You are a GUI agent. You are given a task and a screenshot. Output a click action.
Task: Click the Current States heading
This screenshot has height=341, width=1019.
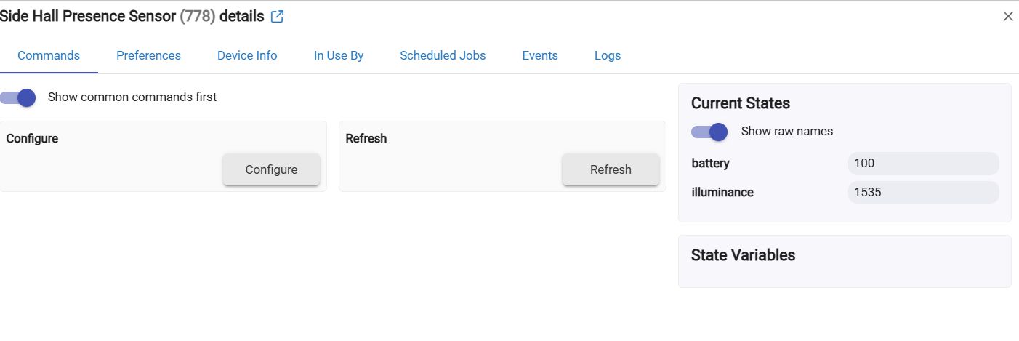[x=740, y=103]
